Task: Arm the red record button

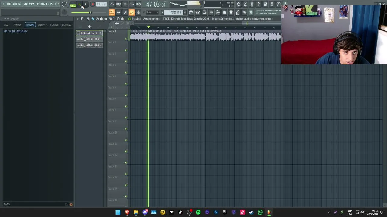Action: (93, 4)
